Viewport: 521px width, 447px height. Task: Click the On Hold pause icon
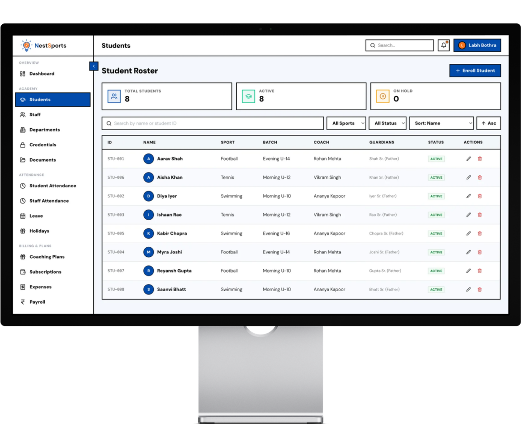383,96
